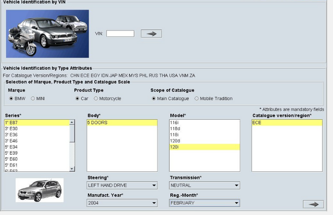
Task: Click into the VIN input field
Action: coord(120,33)
